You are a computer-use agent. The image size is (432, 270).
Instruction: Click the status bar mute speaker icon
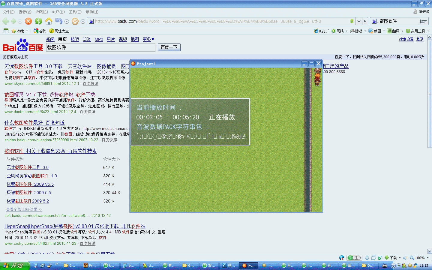405,258
